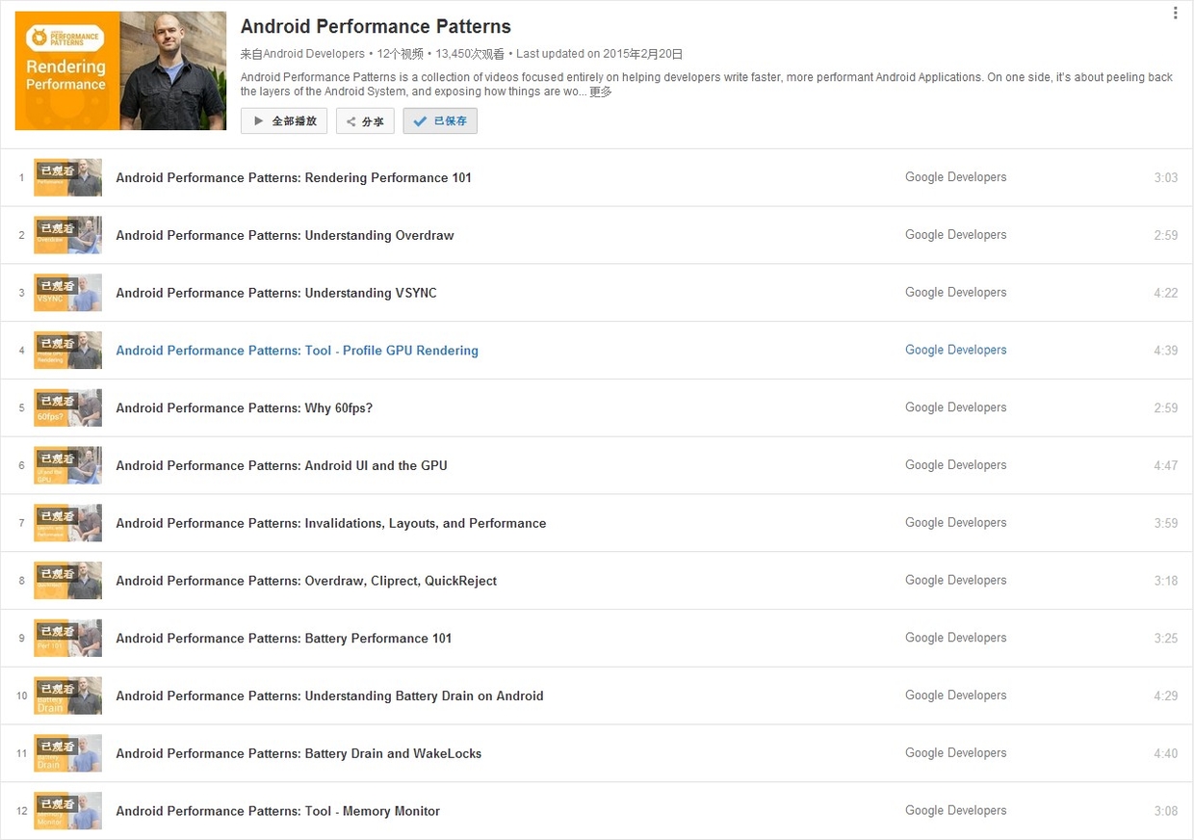
Task: Open the playlist options three-dot menu
Action: (x=1176, y=12)
